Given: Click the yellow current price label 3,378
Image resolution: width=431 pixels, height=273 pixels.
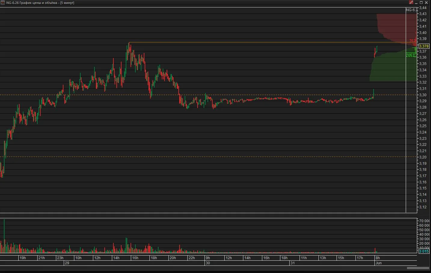Looking at the screenshot, I should (x=424, y=46).
